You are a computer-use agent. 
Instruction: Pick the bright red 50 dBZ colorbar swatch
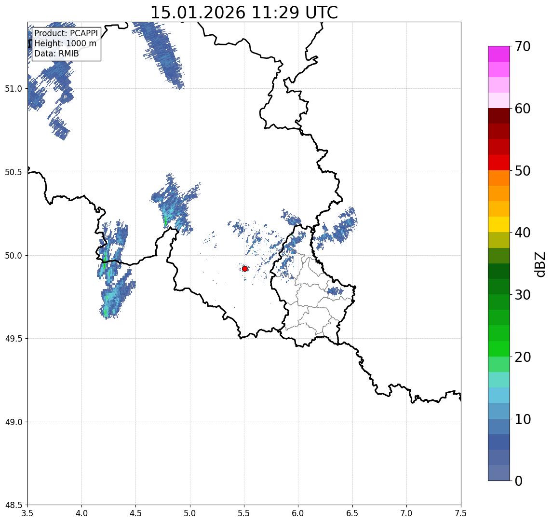(499, 163)
